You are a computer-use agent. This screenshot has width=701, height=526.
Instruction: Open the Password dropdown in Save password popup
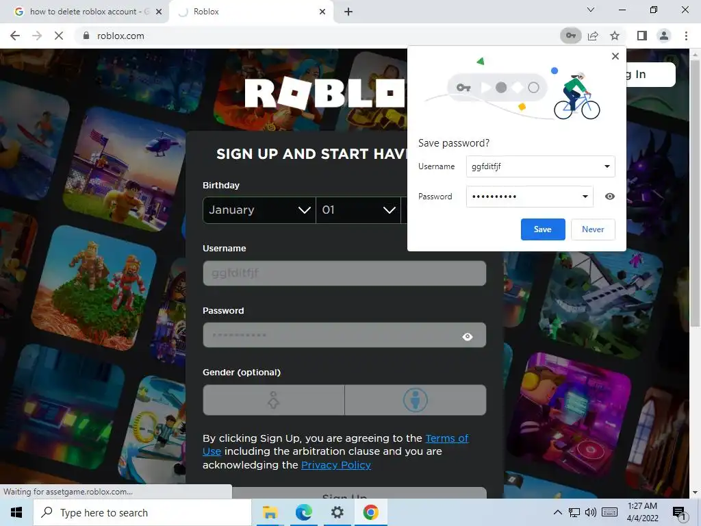pos(585,197)
